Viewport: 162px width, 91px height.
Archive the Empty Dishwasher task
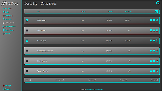tap(151, 51)
